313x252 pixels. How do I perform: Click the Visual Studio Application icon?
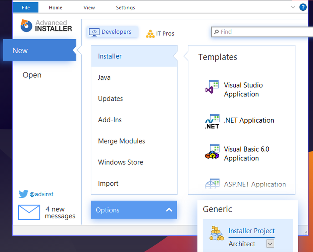click(x=212, y=87)
